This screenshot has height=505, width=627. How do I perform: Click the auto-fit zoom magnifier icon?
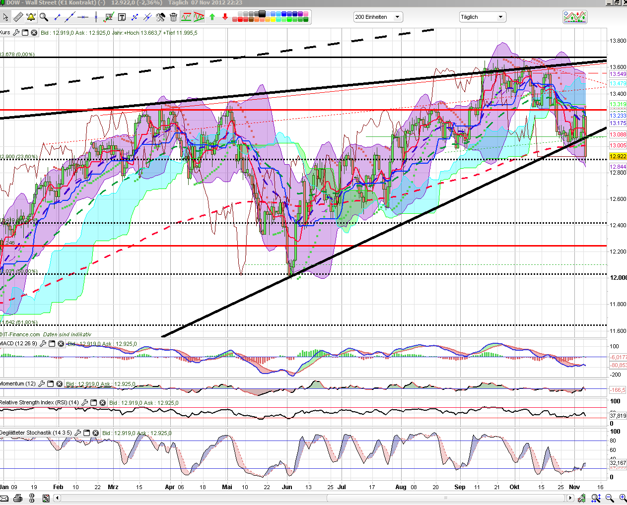(596, 498)
